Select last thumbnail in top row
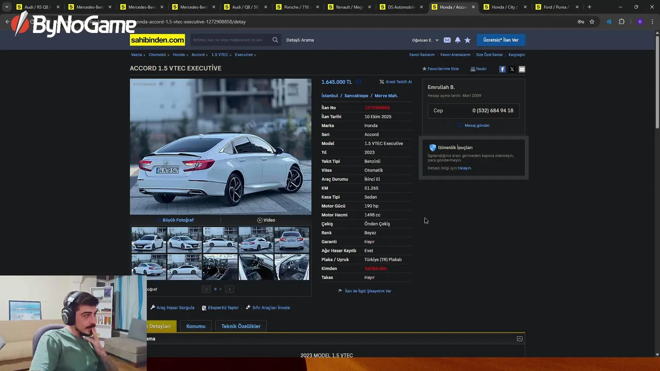 pos(292,239)
